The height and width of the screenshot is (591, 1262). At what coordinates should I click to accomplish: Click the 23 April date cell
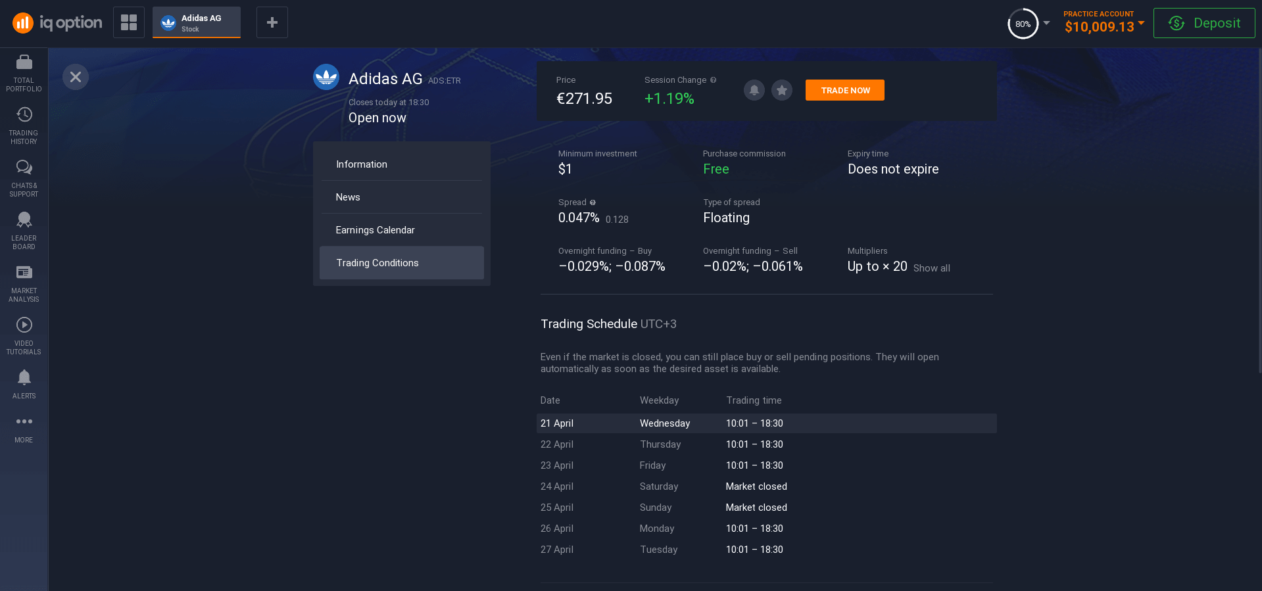pos(557,465)
